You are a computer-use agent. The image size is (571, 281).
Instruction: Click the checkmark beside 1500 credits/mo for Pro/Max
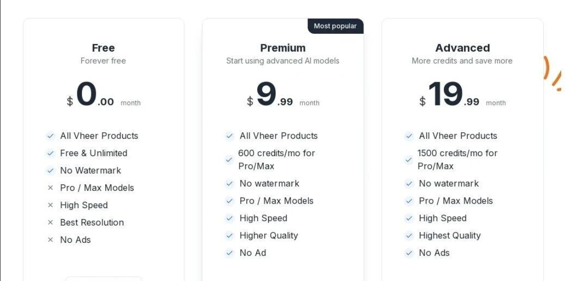(x=408, y=160)
